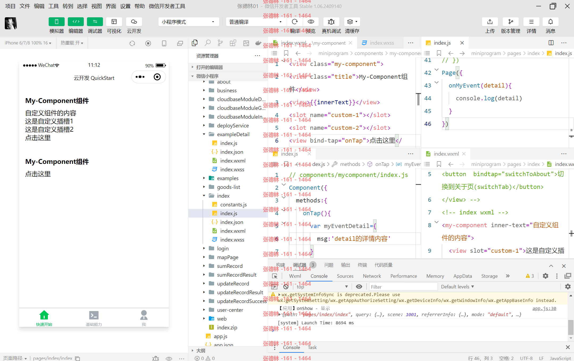This screenshot has width=574, height=361.
Task: Close the index.js tab in top right editor
Action: tap(462, 43)
